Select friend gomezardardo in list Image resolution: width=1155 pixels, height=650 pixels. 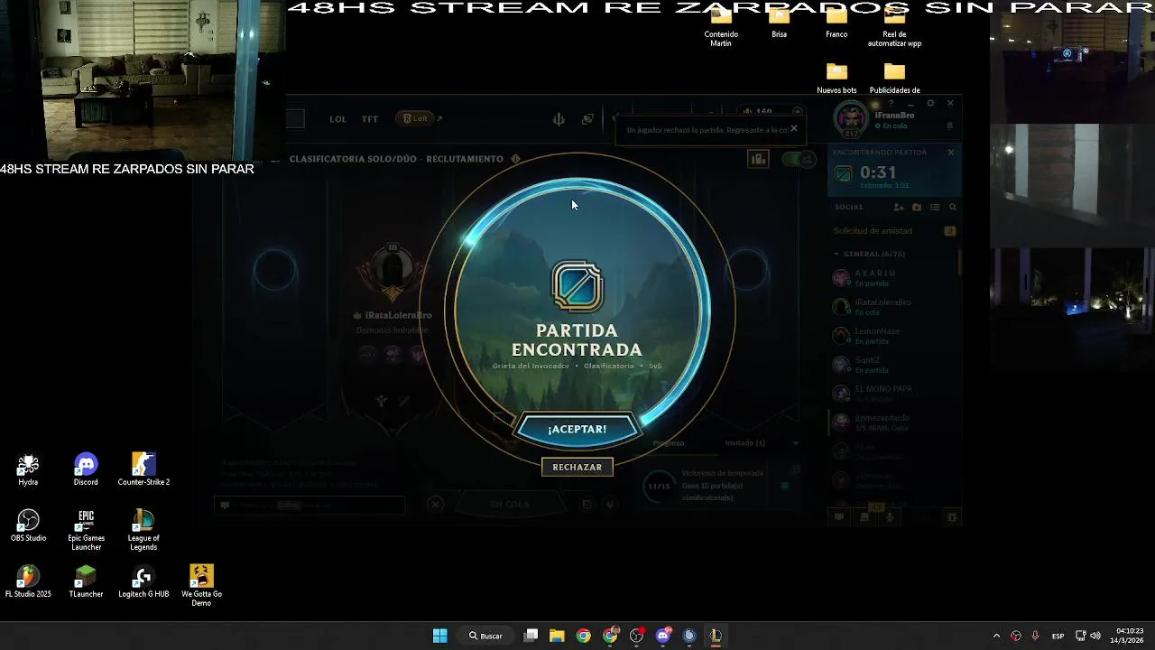893,422
